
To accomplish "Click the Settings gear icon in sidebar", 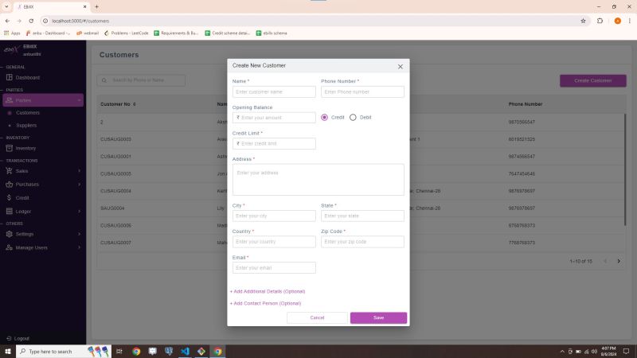I will (10, 234).
